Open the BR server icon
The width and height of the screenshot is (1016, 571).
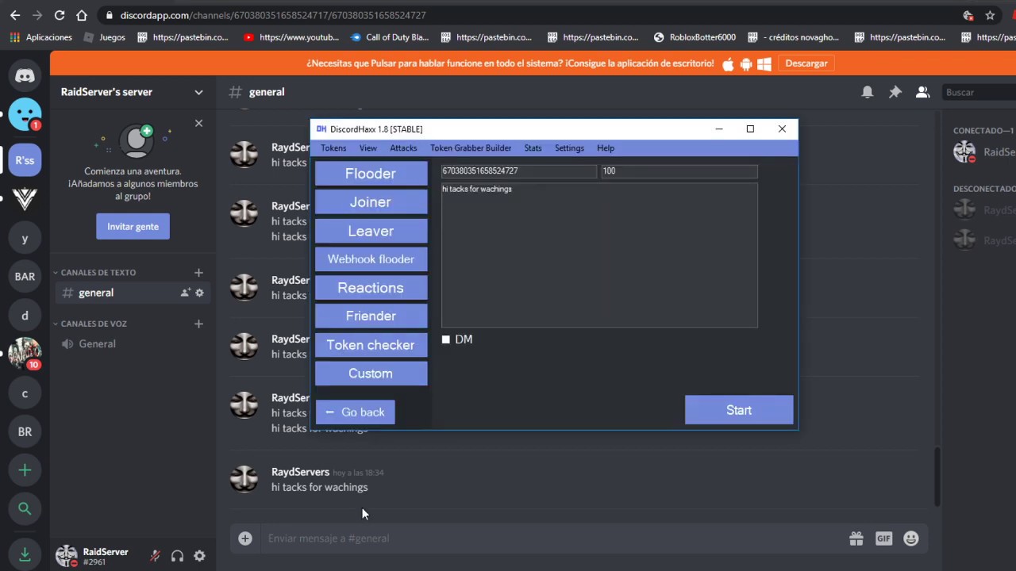(x=25, y=432)
